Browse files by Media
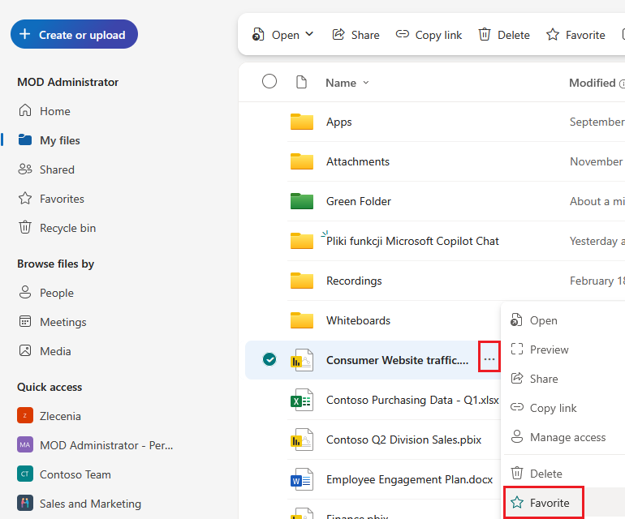Viewport: 625px width, 519px height. tap(45, 351)
